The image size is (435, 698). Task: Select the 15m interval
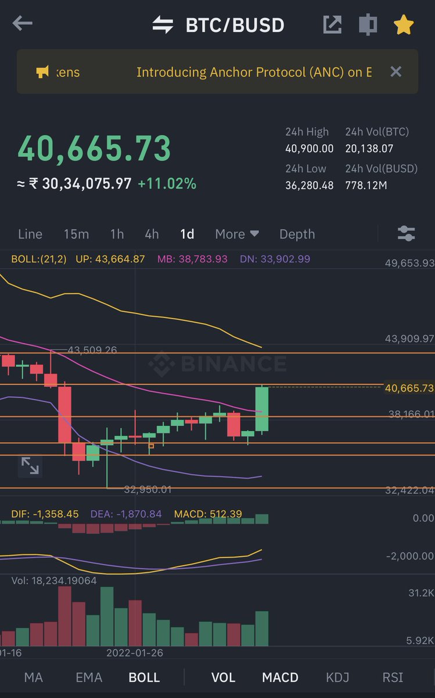click(x=76, y=234)
